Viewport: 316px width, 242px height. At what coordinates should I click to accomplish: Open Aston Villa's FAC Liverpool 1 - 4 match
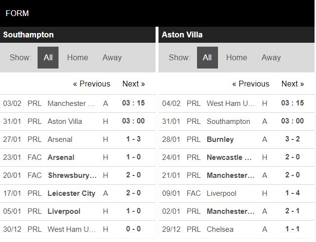point(237,193)
